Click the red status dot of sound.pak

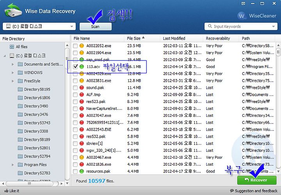[x=82, y=88]
